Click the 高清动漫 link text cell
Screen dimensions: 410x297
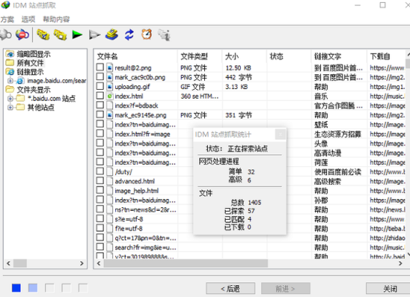328,153
